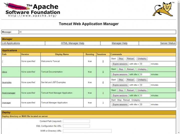
Task: Open the /docs application path
Action: point(4,72)
